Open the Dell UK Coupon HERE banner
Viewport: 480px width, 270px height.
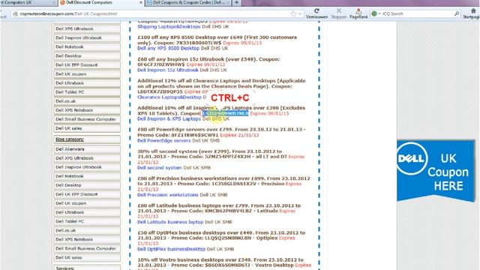click(x=436, y=171)
